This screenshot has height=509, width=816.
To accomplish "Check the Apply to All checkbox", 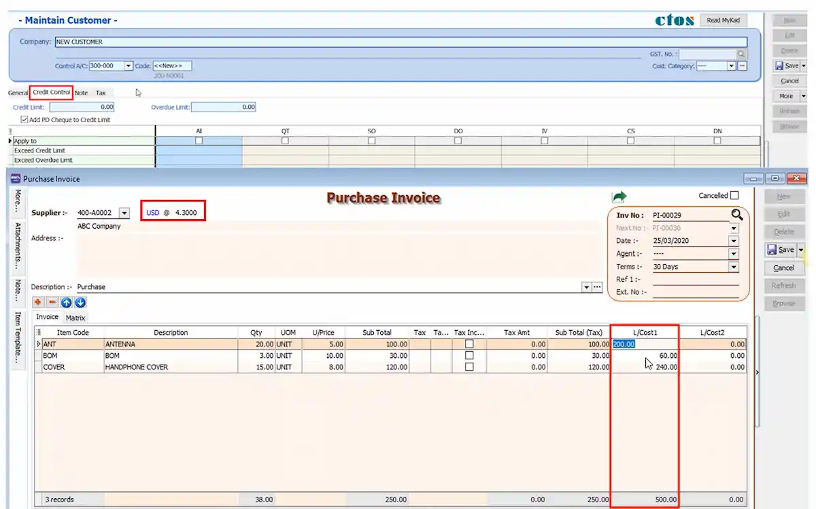I will [199, 141].
